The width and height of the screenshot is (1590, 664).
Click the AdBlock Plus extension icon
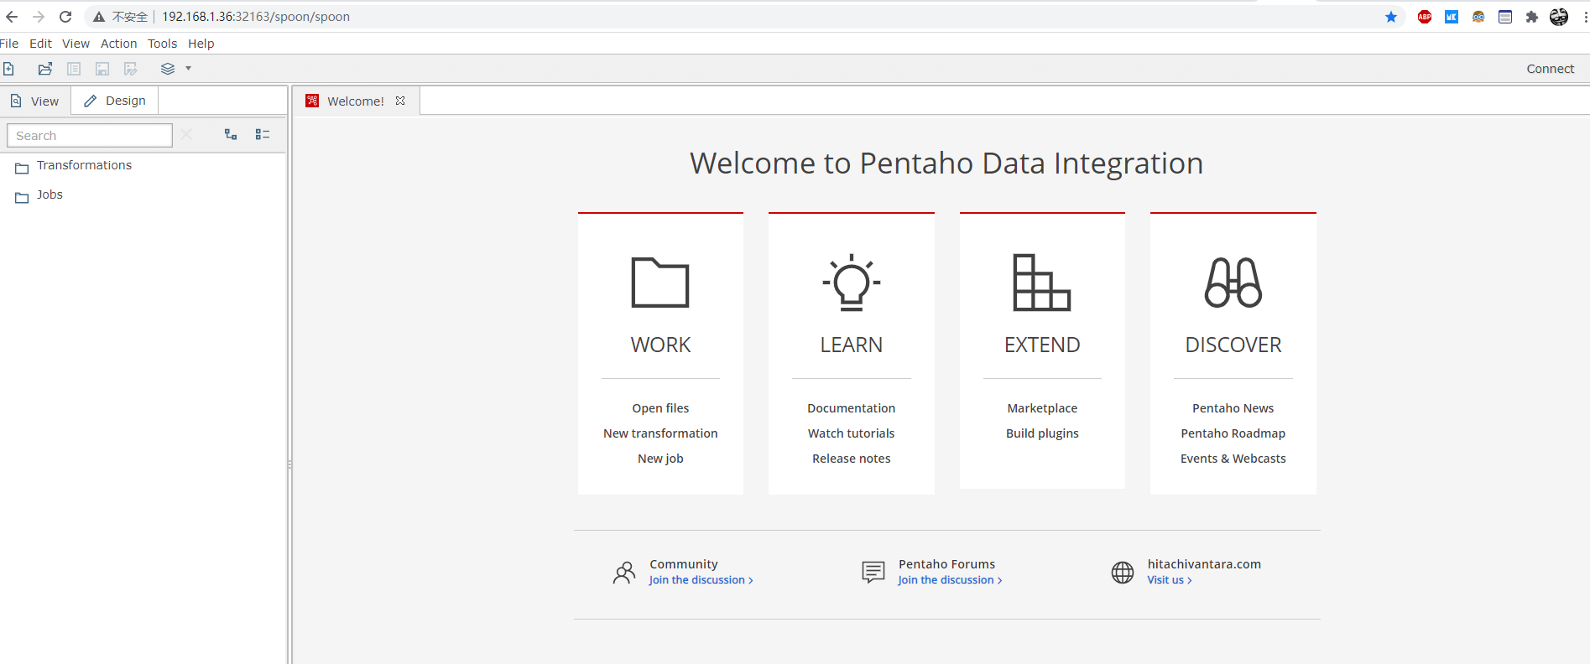click(x=1425, y=17)
